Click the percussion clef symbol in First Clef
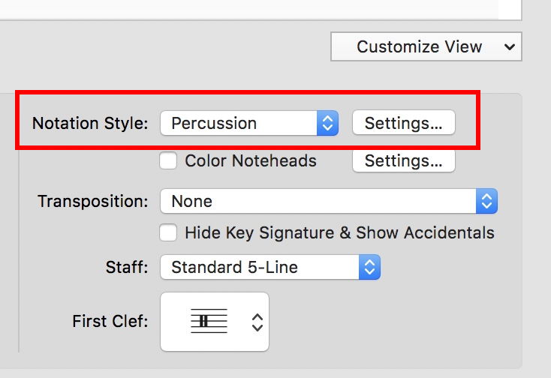551x378 pixels. coord(203,322)
